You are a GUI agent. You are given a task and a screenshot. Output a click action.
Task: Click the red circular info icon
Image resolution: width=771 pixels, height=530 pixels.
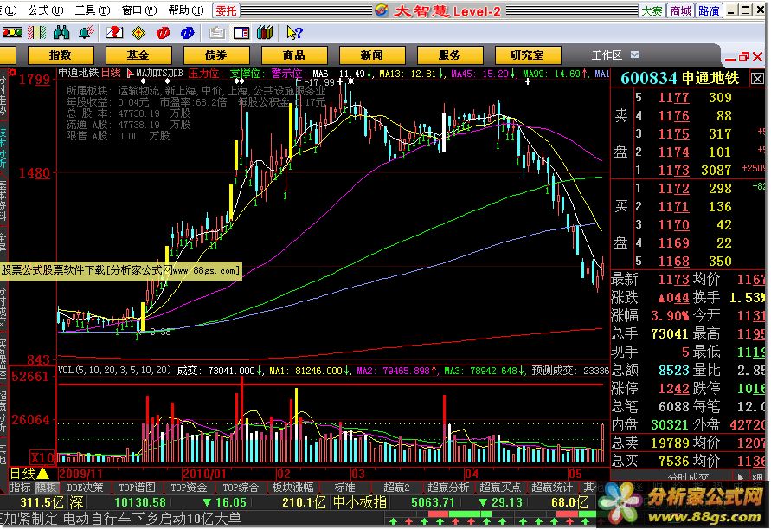pyautogui.click(x=164, y=33)
